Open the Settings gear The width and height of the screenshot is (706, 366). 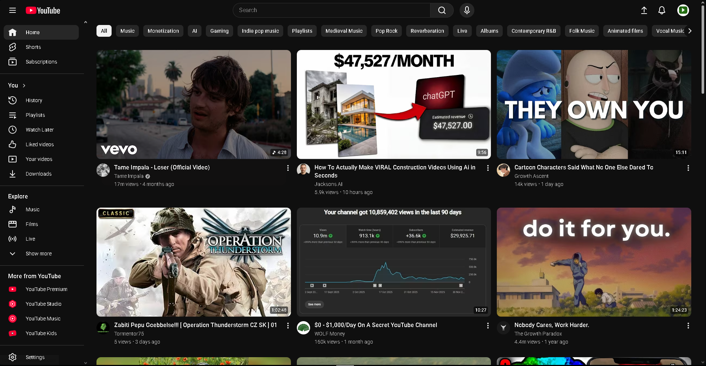point(35,357)
